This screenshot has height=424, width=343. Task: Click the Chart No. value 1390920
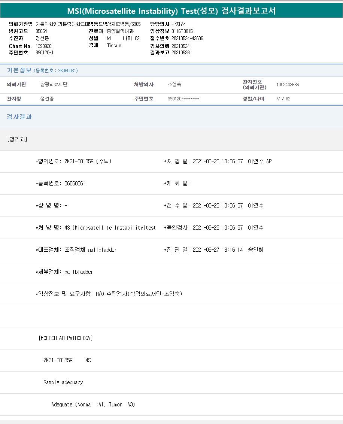coord(43,46)
